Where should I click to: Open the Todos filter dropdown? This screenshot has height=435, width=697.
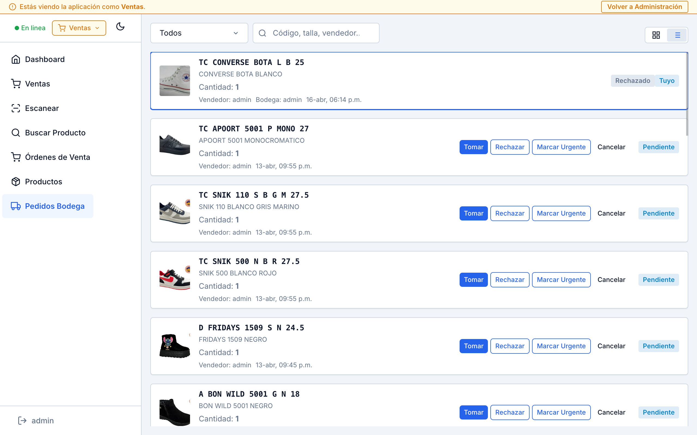click(199, 33)
